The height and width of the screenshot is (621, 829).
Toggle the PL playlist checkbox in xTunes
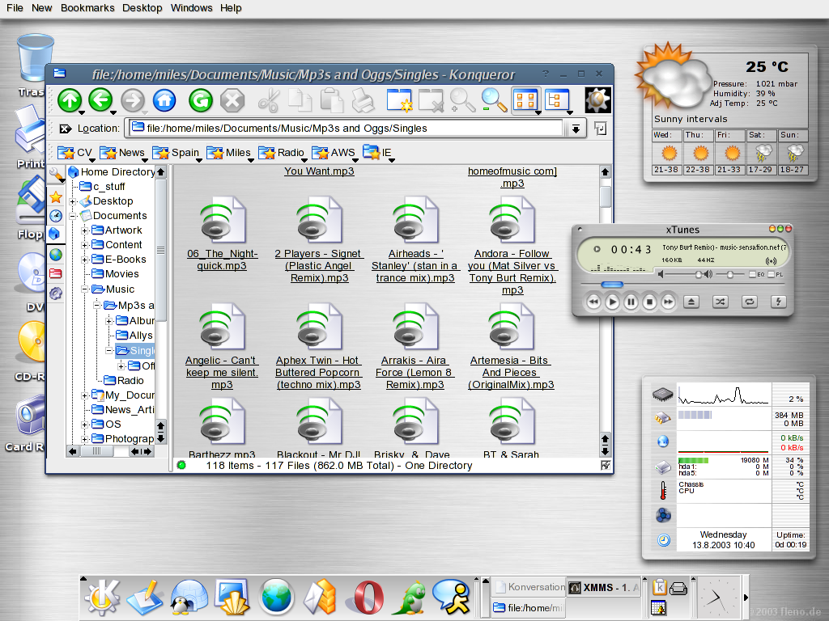[772, 274]
